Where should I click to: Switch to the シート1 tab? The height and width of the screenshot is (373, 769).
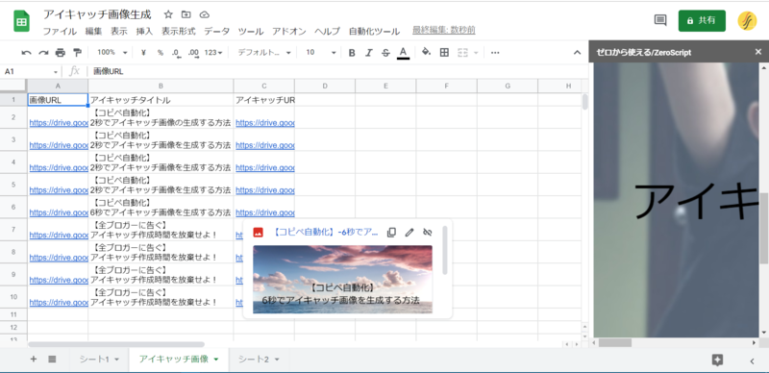coord(94,360)
